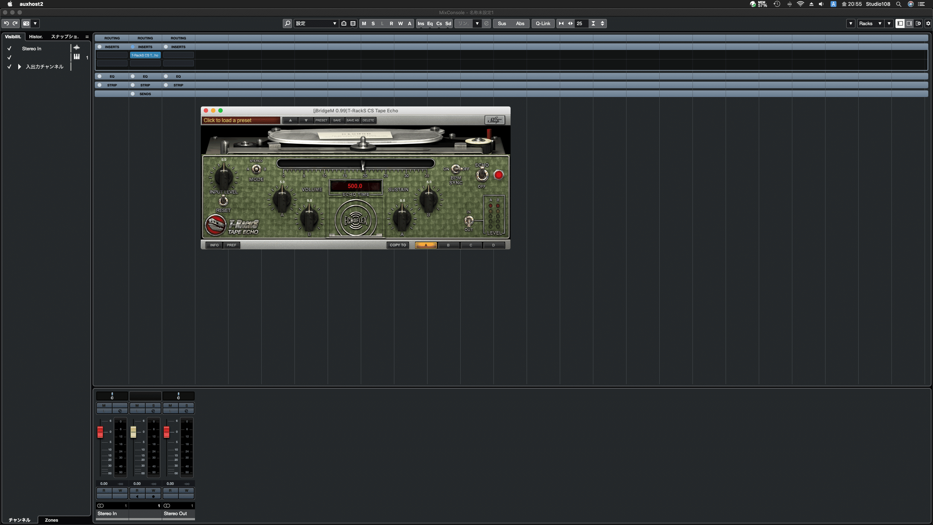933x525 pixels.
Task: Click the waveform icon beside Stereo In
Action: 77,48
